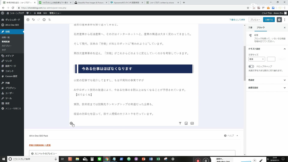The width and height of the screenshot is (288, 162).
Task: Insert image block icon
Action: (186, 123)
